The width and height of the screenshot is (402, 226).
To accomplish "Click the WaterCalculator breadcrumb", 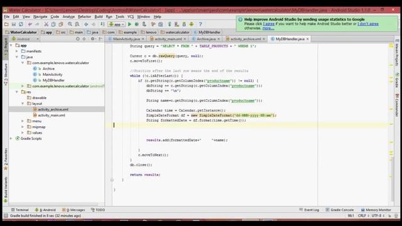I will coord(21,32).
